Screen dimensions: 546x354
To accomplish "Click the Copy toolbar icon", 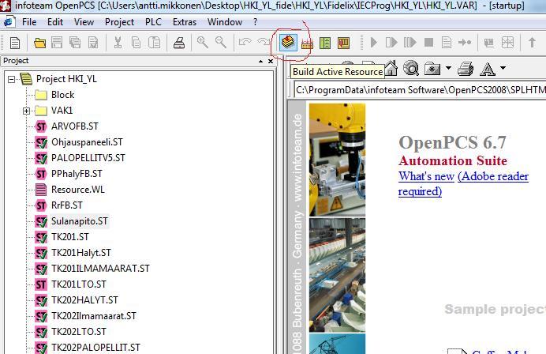I will pyautogui.click(x=136, y=43).
